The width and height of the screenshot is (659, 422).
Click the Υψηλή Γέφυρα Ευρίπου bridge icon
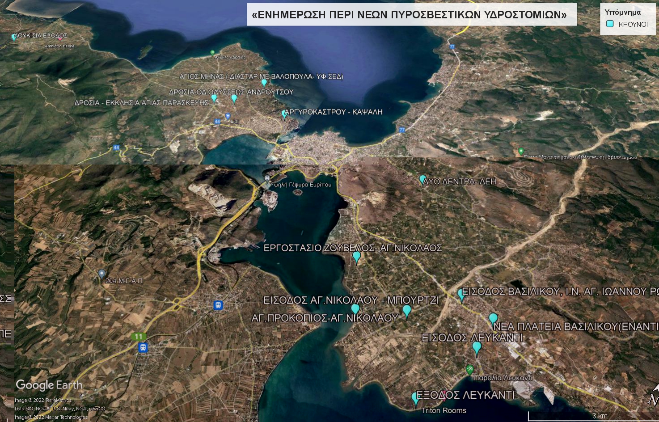point(267,178)
